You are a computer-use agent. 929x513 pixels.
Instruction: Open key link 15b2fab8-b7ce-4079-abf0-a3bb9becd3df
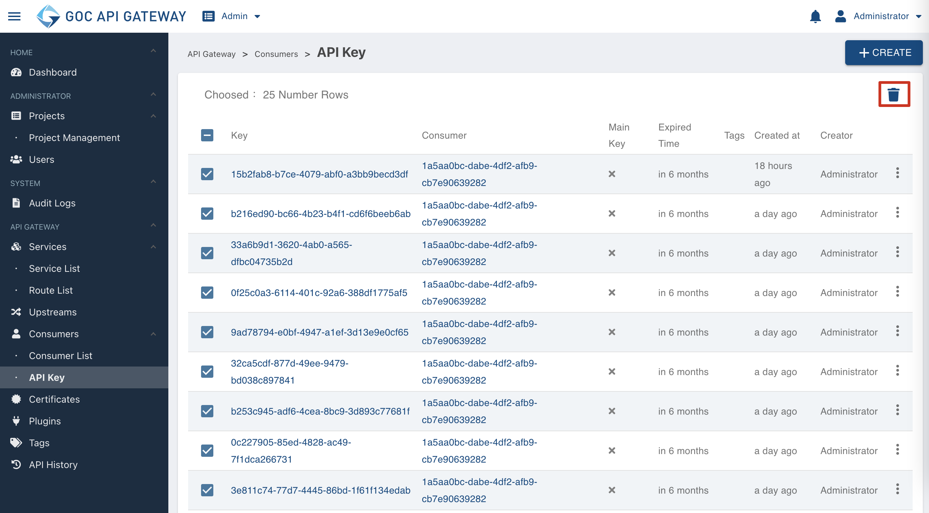[319, 174]
